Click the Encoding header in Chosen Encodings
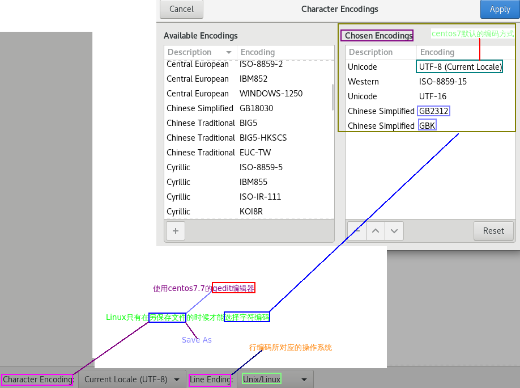Image resolution: width=520 pixels, height=388 pixels. tap(465, 52)
